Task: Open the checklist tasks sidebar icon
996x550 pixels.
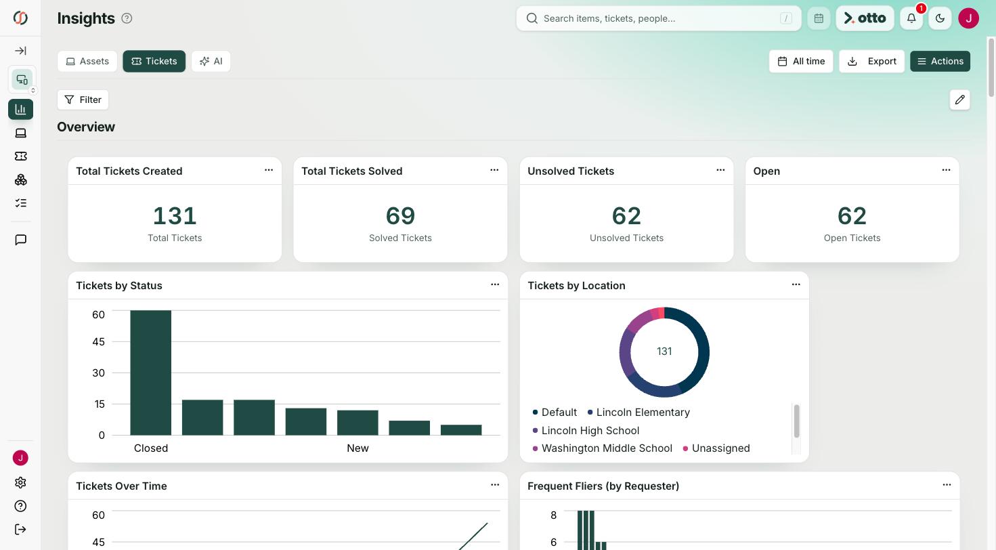Action: point(20,203)
